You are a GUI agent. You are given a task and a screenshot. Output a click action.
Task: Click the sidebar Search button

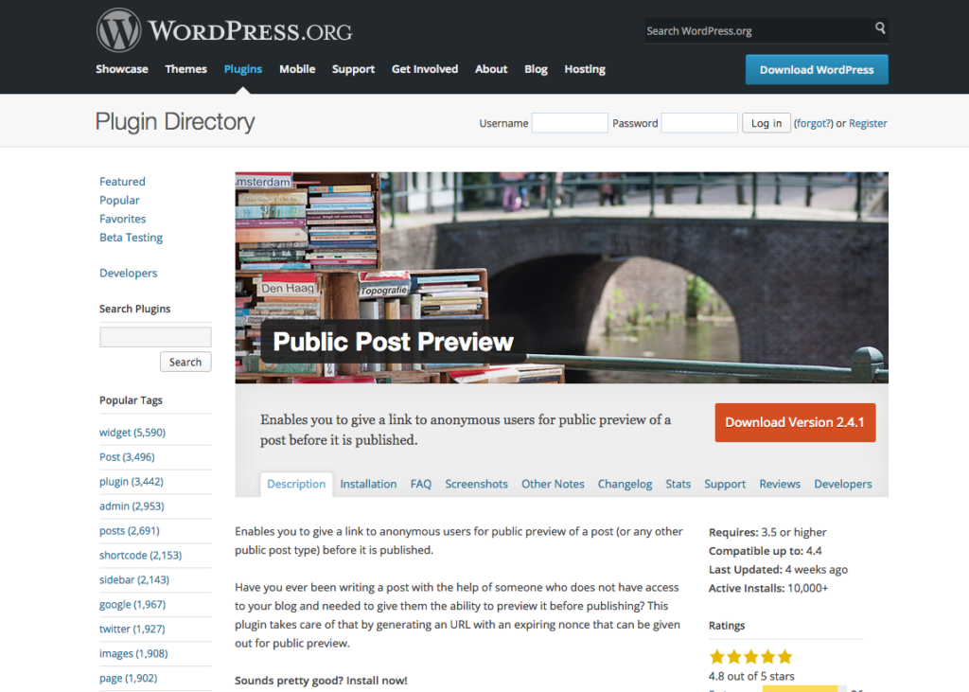[x=185, y=362]
